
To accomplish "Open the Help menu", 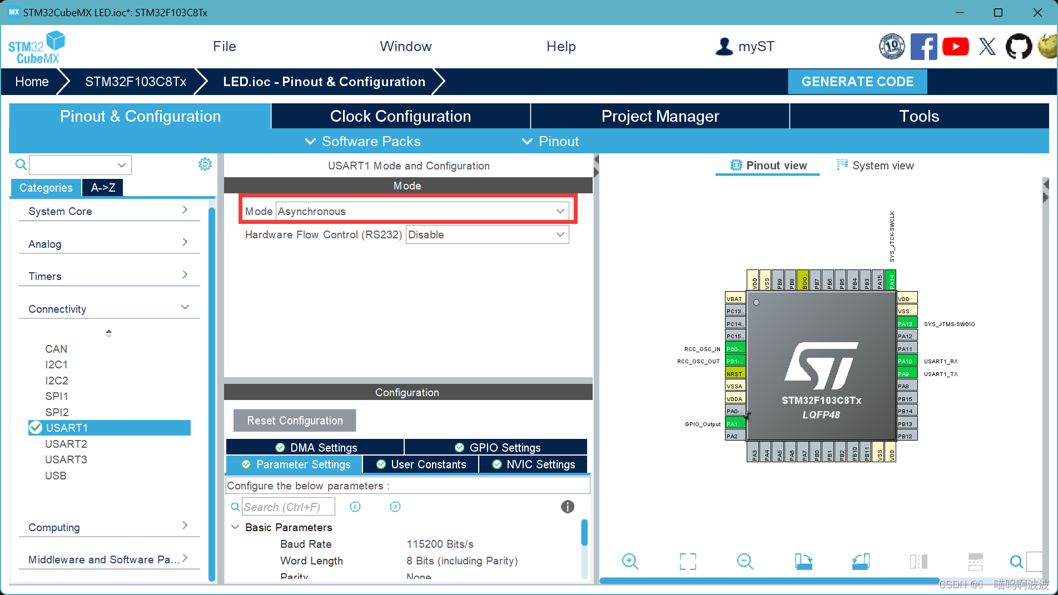I will click(x=561, y=47).
